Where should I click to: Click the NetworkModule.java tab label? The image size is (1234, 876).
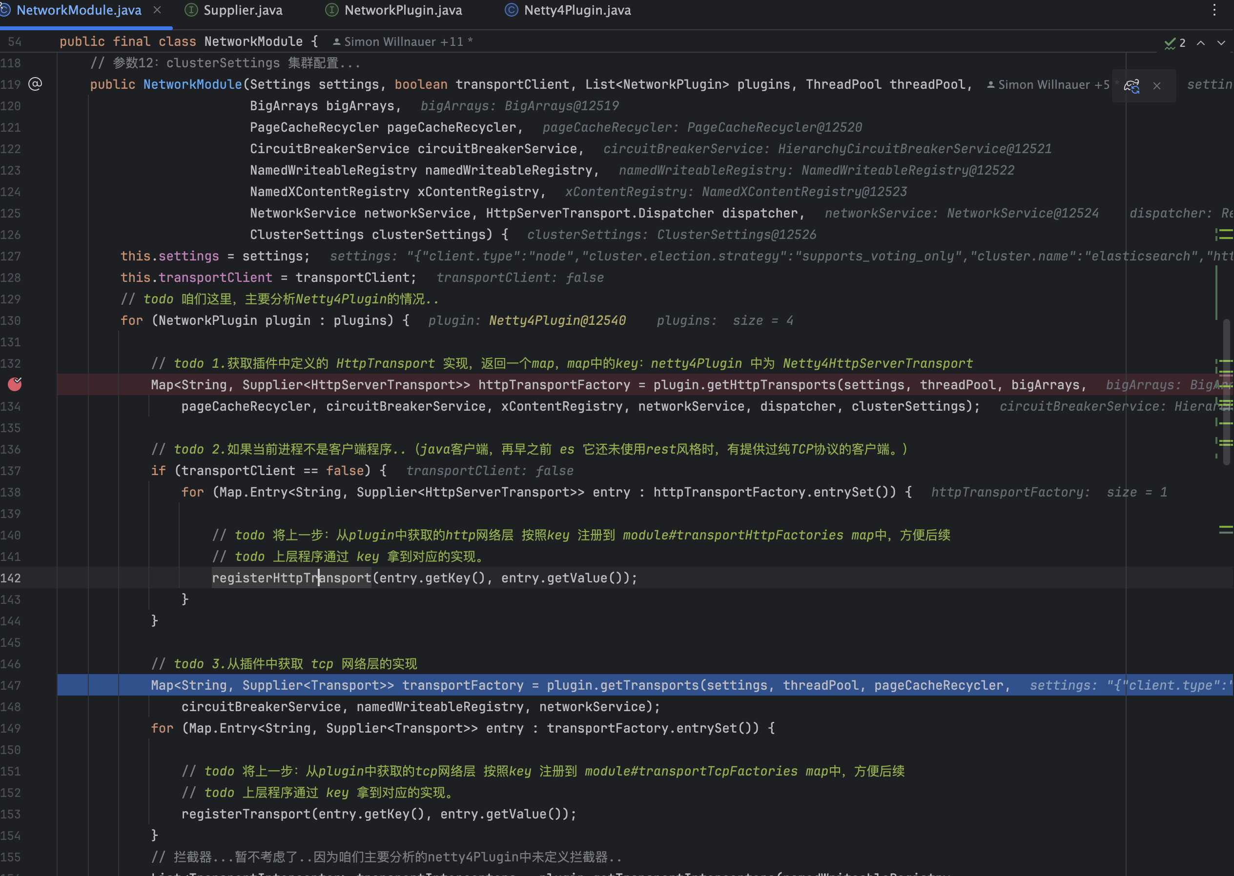pos(79,10)
